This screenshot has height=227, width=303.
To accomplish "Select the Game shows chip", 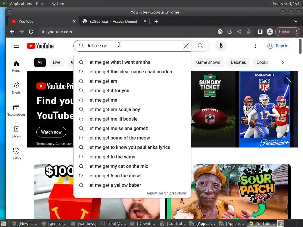I will point(208,62).
